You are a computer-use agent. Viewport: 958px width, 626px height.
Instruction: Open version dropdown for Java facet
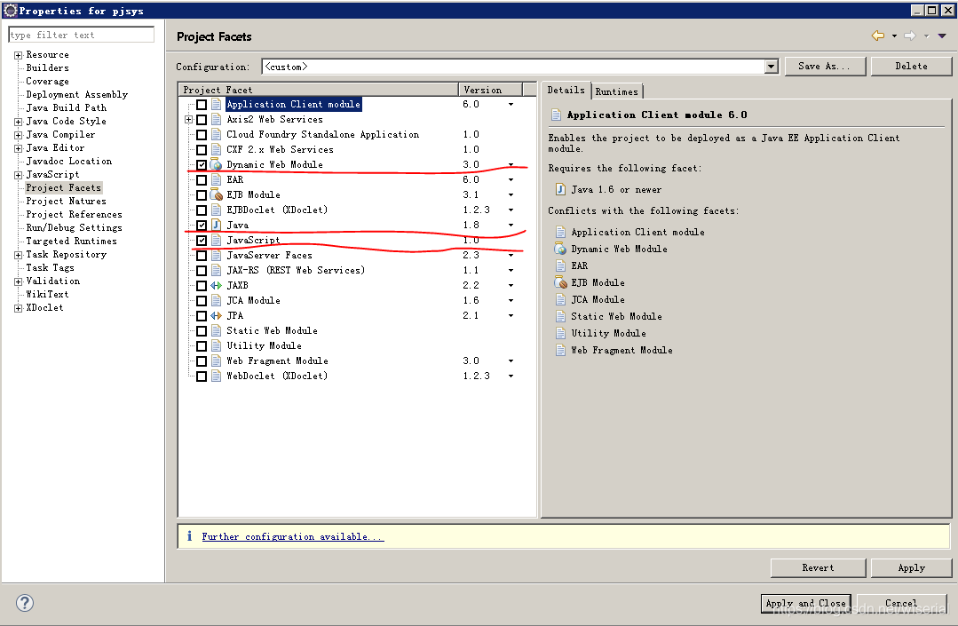[511, 225]
